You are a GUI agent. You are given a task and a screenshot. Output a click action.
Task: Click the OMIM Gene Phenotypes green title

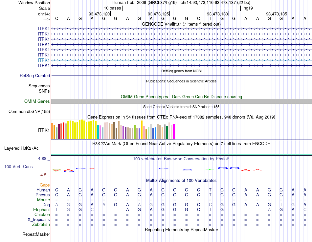pos(181,97)
